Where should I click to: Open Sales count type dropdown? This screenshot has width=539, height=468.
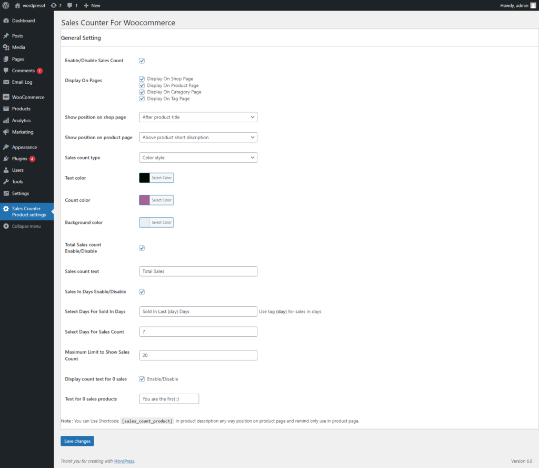(198, 158)
